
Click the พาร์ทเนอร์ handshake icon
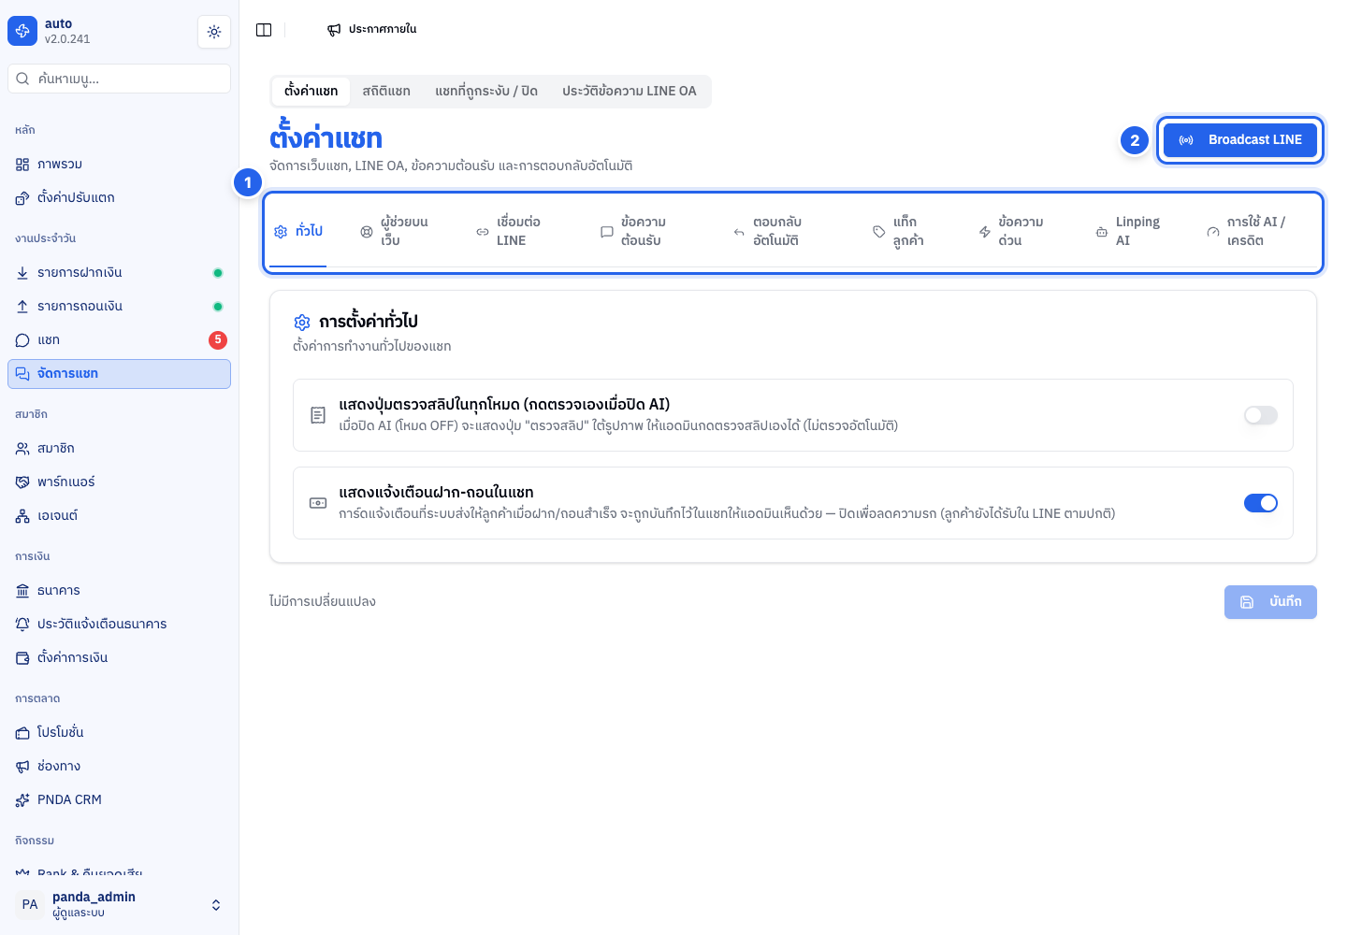click(22, 482)
